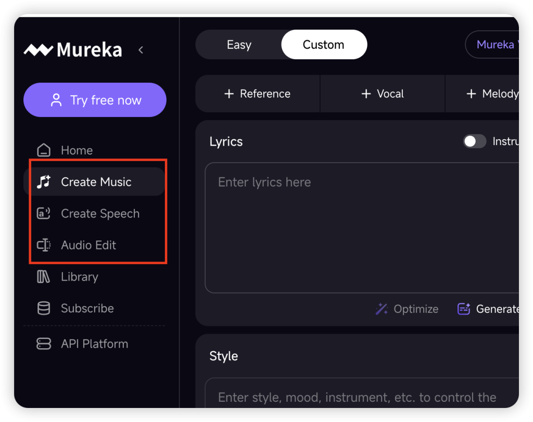
Task: Click the Subscribe coins icon
Action: [44, 308]
